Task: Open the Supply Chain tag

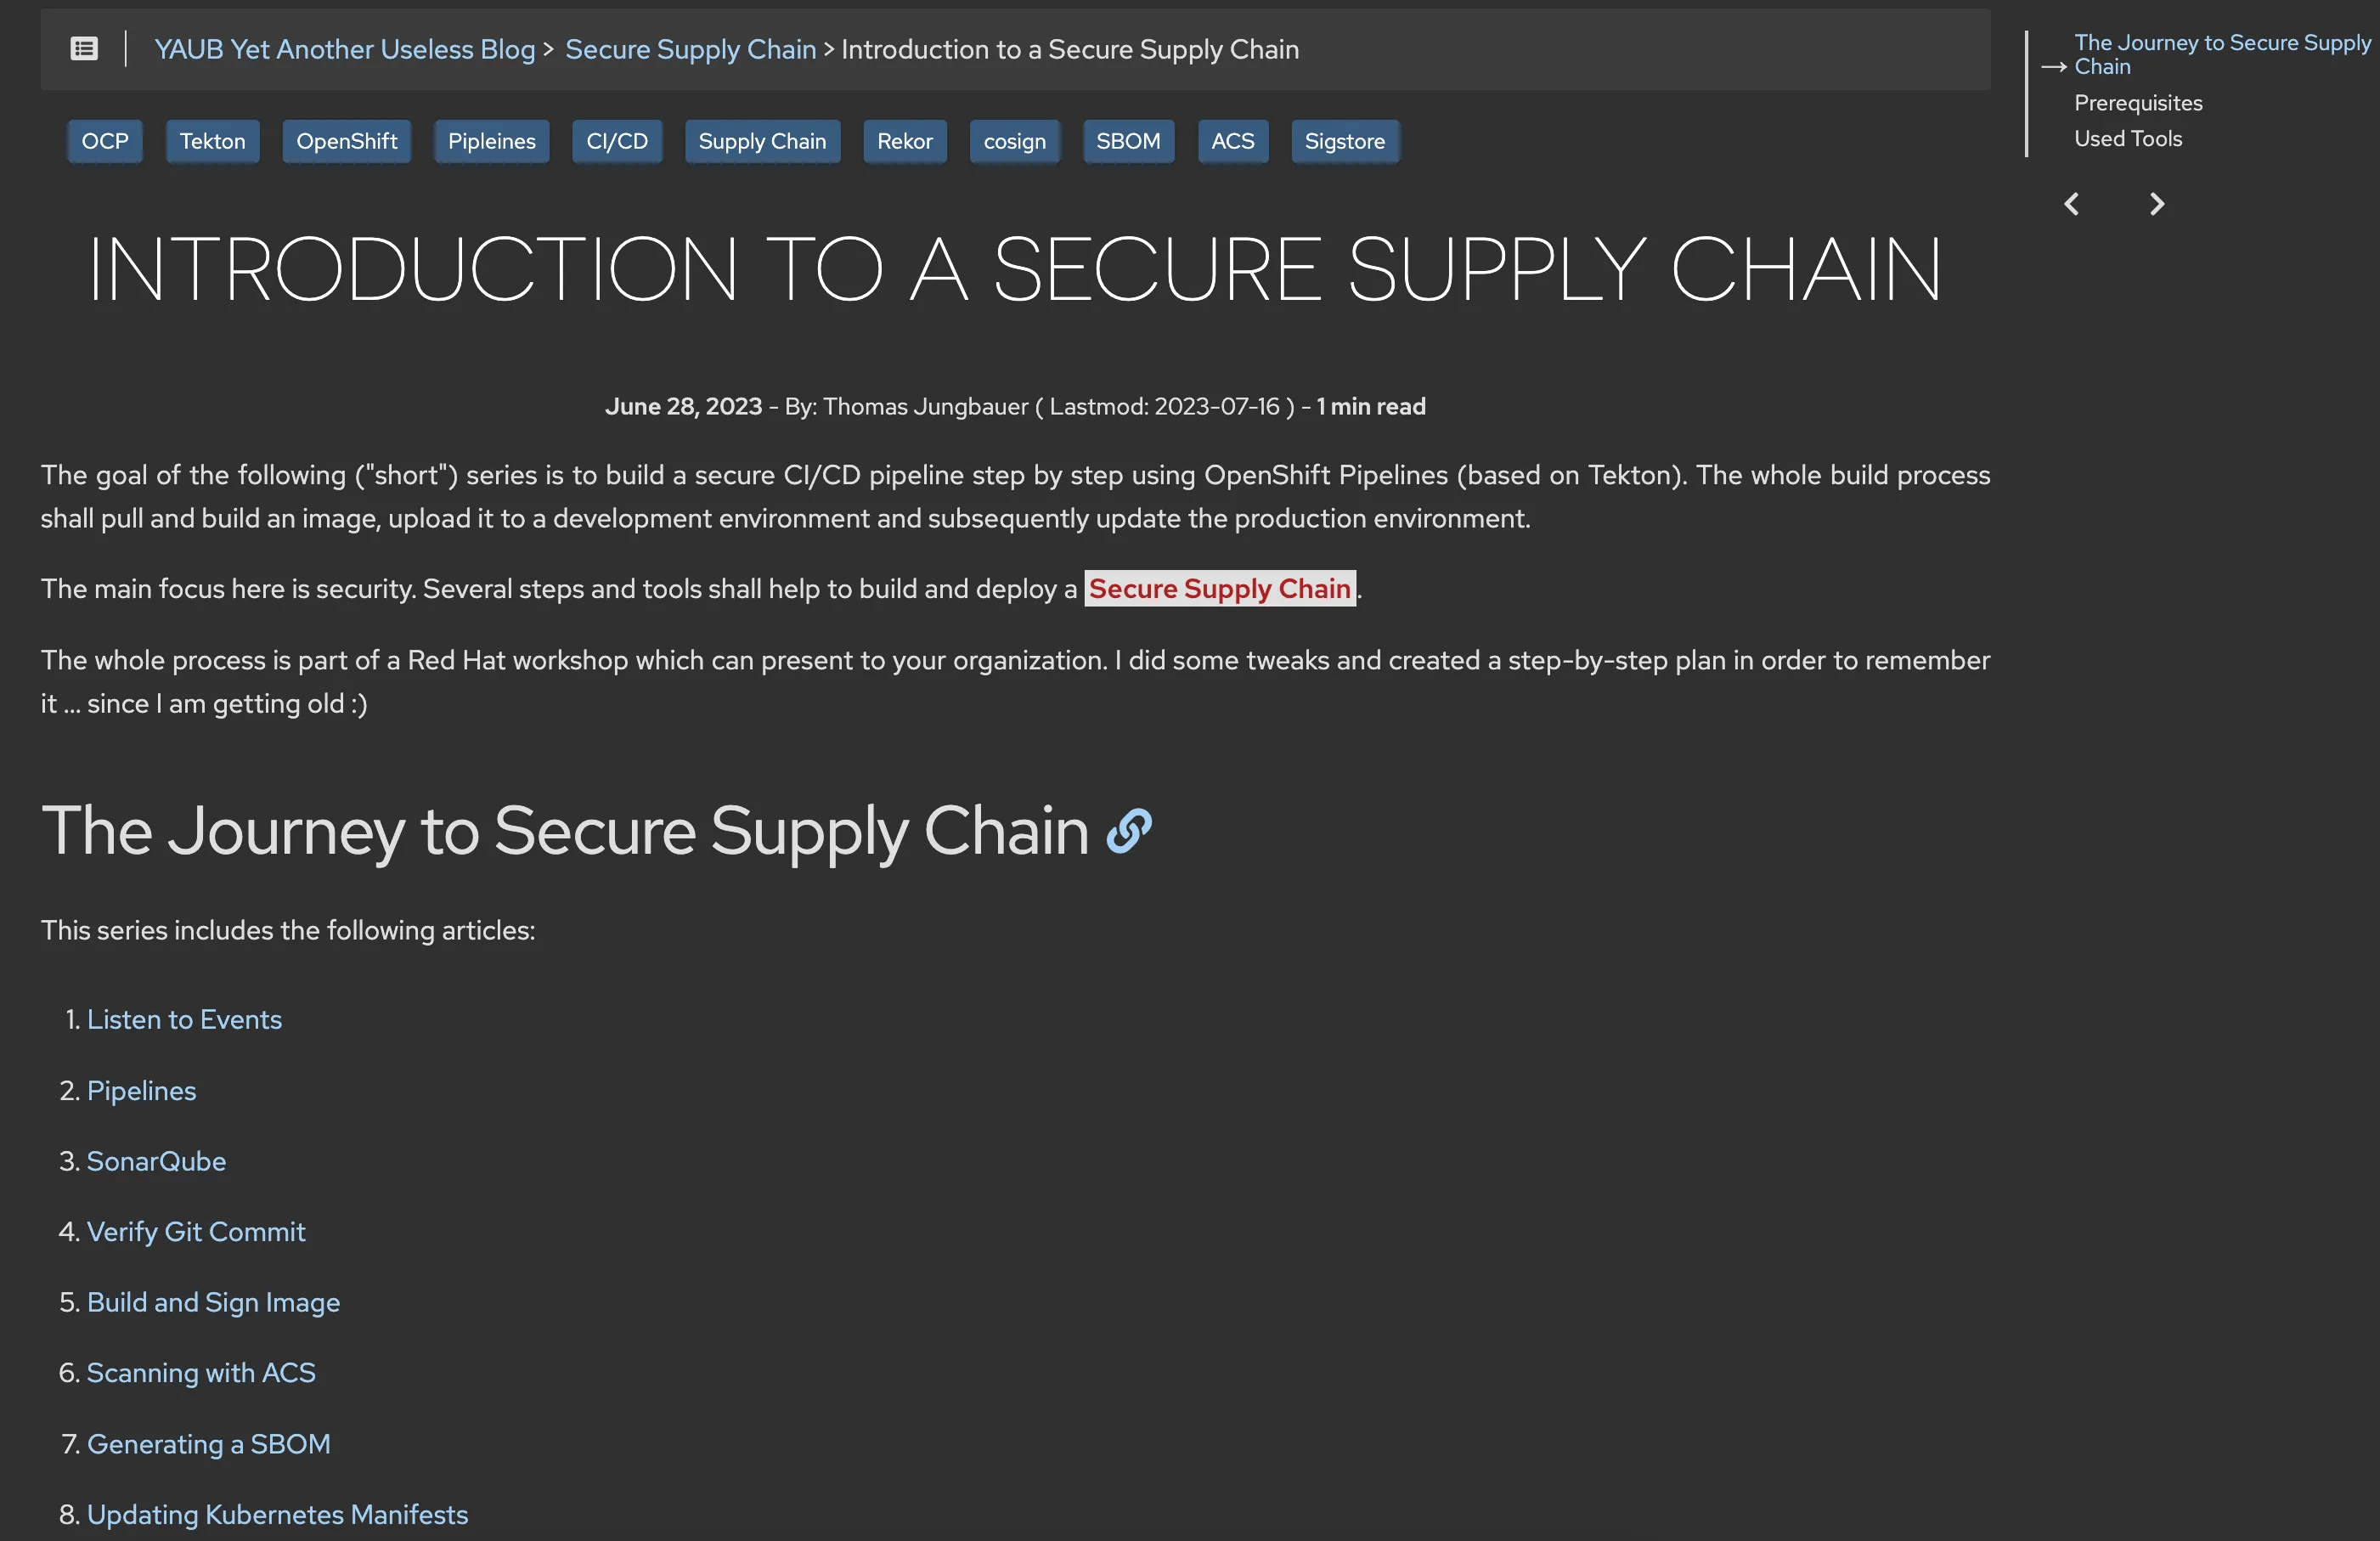Action: pos(762,141)
